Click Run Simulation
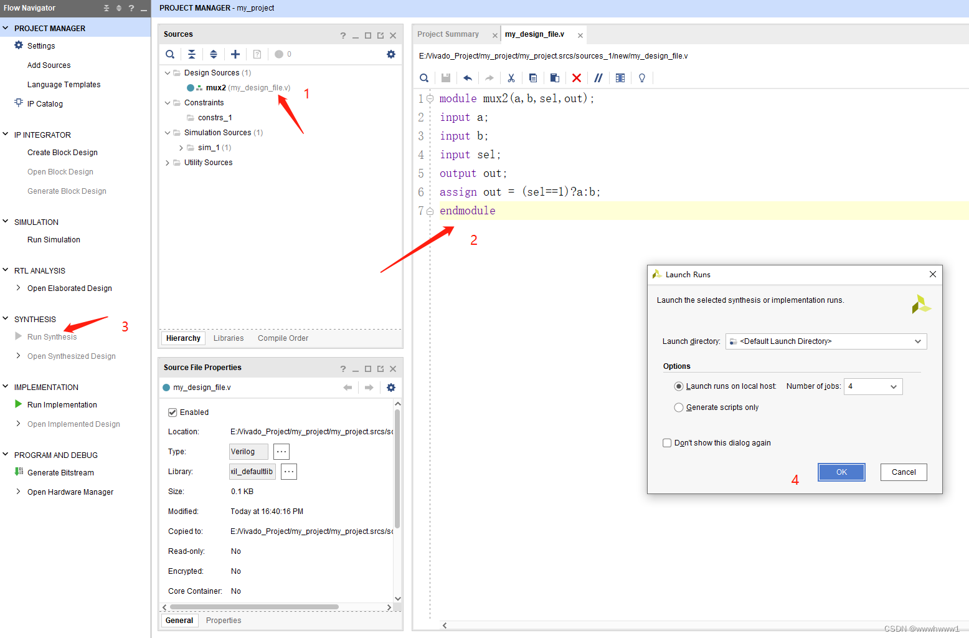969x638 pixels. pos(54,240)
